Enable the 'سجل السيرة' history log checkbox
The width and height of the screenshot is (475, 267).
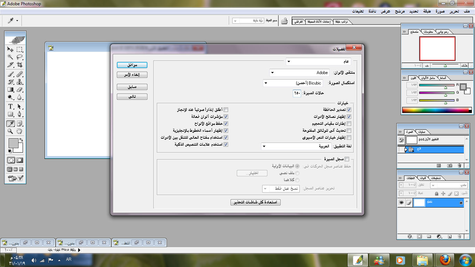[x=347, y=159]
